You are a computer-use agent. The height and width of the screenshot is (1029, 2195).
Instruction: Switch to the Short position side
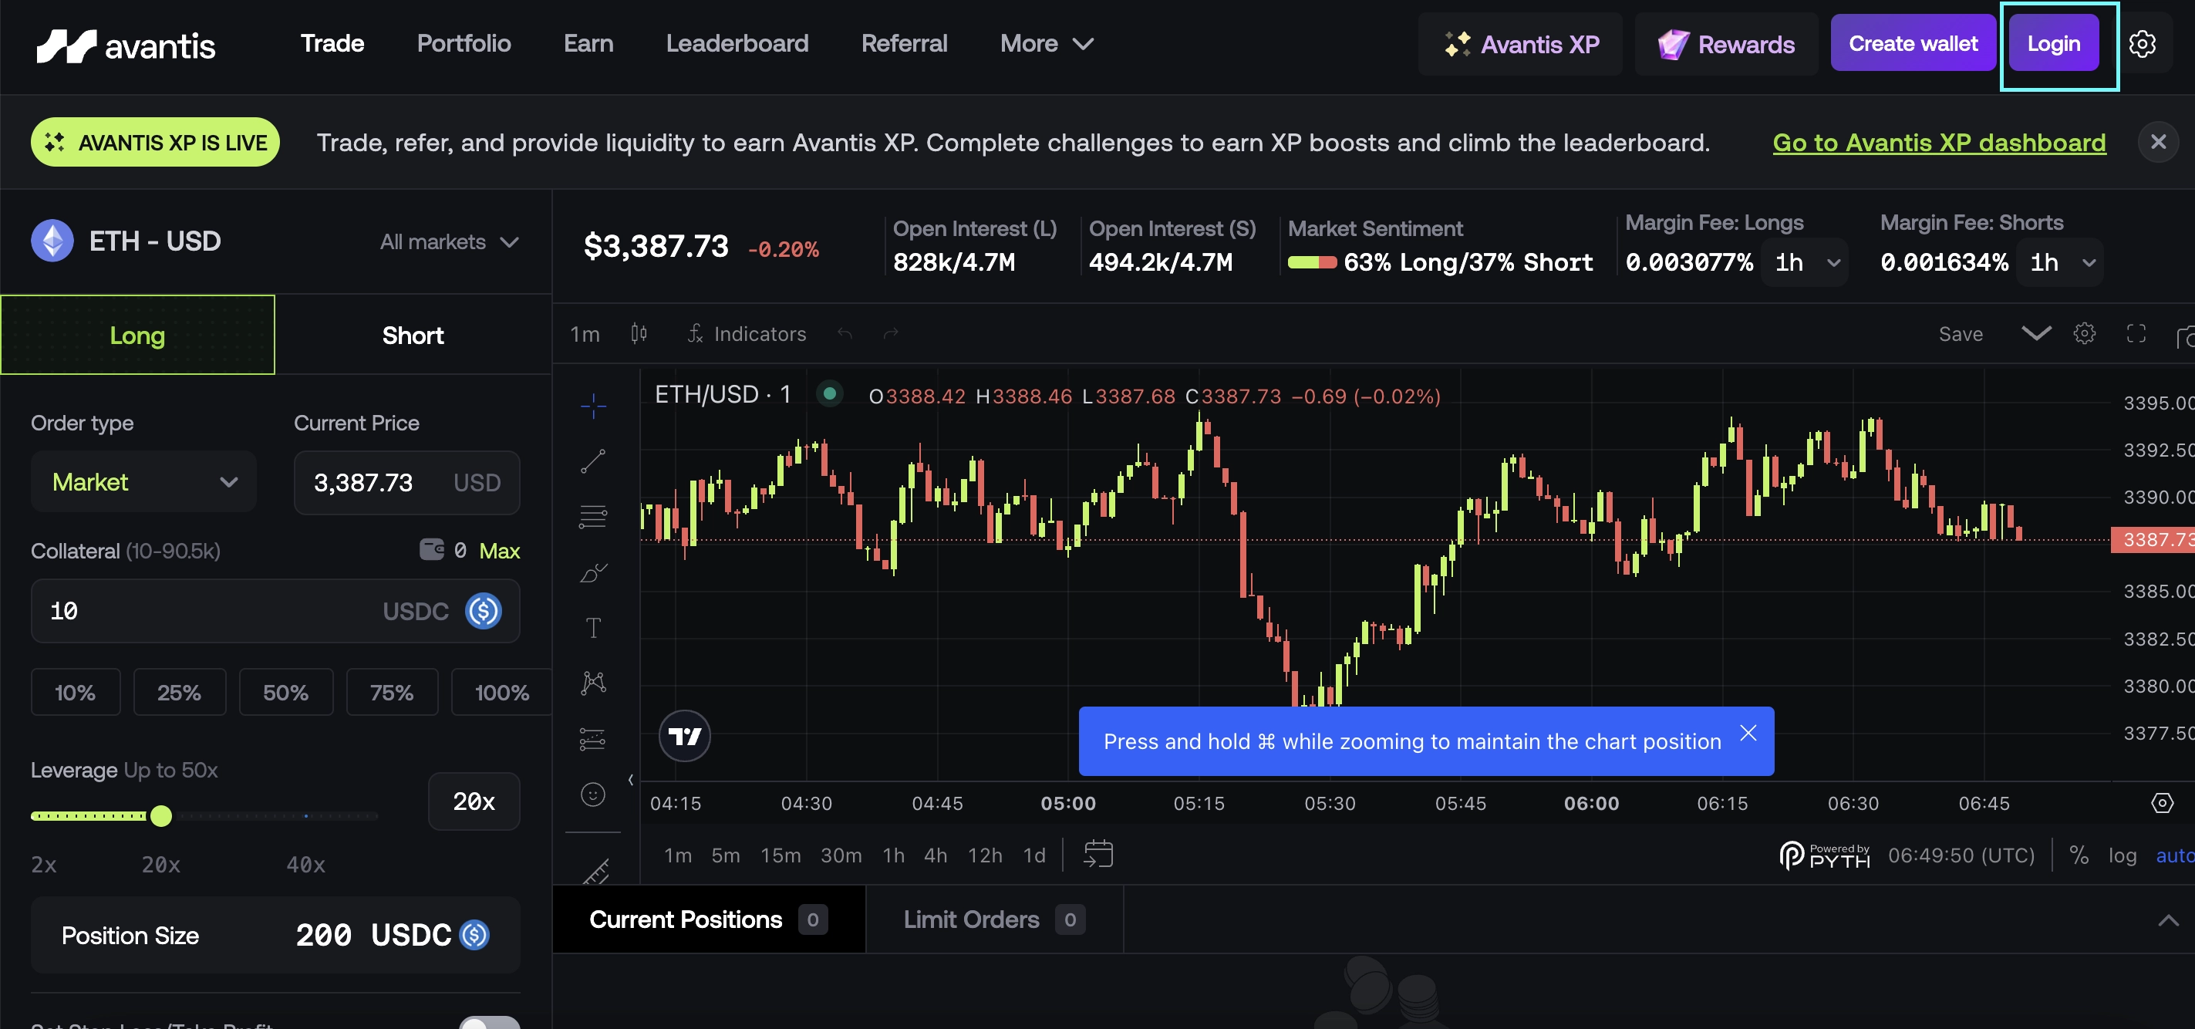tap(413, 335)
